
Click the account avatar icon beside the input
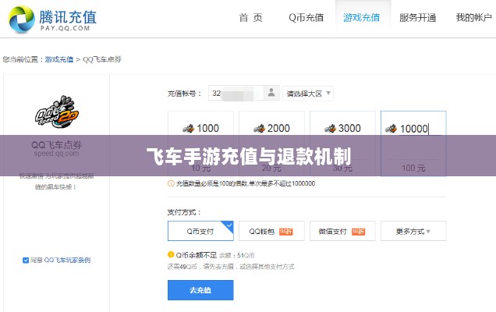(x=271, y=93)
